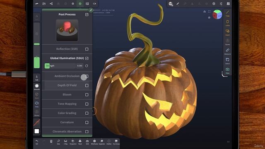This screenshot has height=149, width=265.
Task: Open the settings gear menu
Action: pos(214,4)
